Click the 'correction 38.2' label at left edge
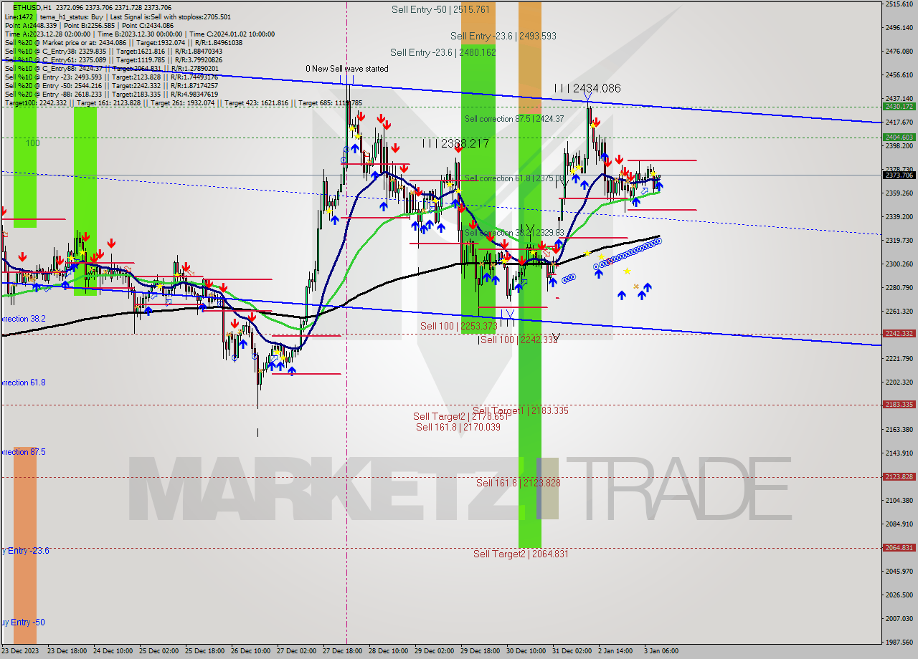 (x=23, y=319)
